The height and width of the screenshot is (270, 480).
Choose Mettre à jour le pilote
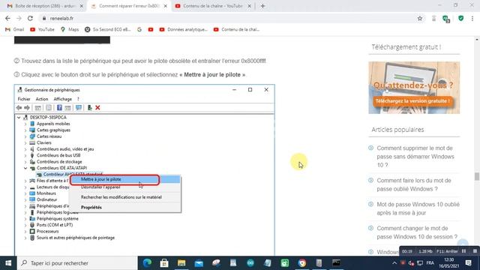click(x=125, y=179)
